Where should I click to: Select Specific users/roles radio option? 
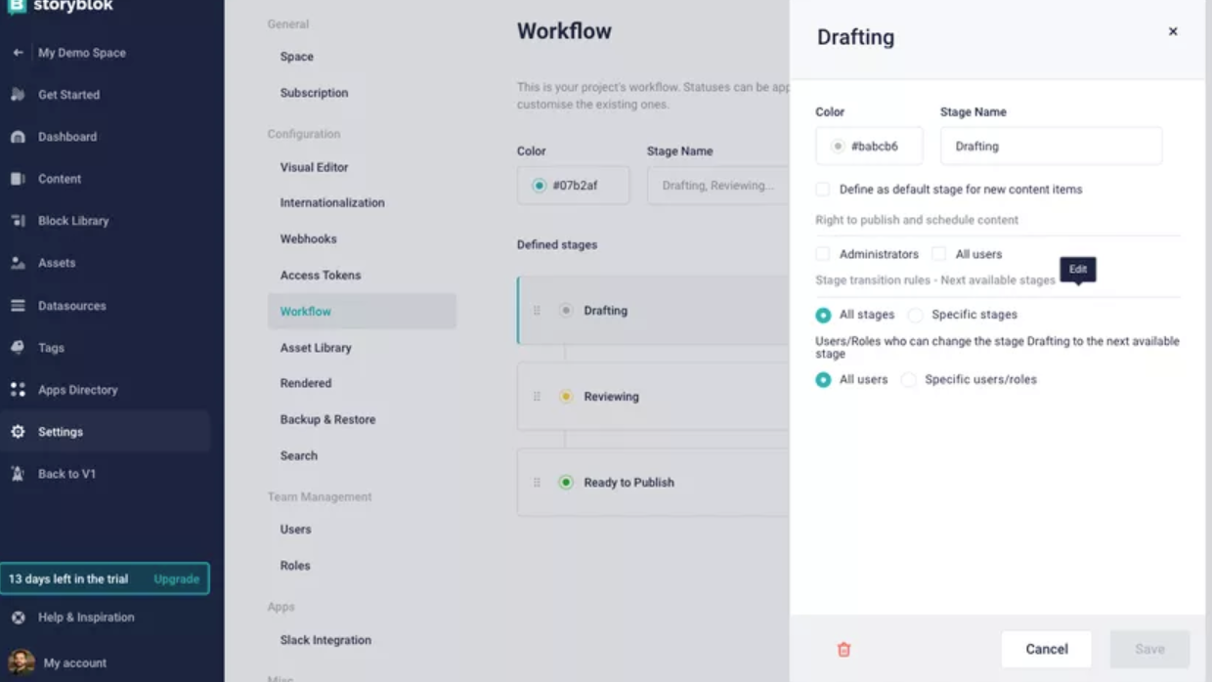tap(909, 379)
